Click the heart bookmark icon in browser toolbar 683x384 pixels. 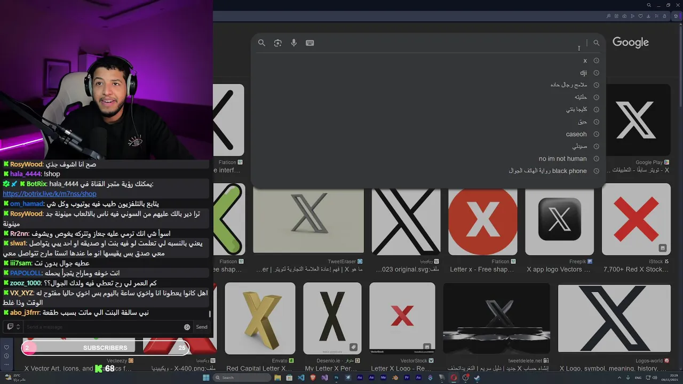[640, 16]
